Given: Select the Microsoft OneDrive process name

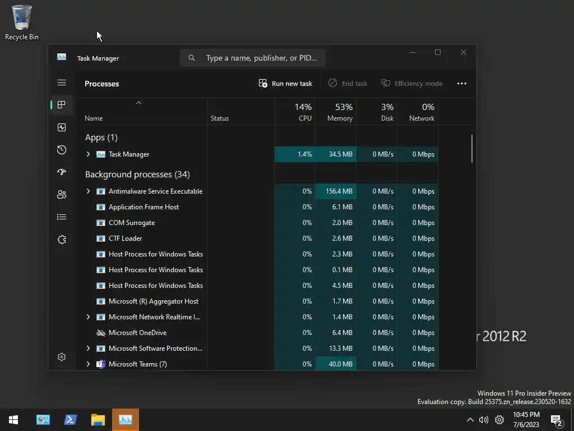Looking at the screenshot, I should tap(138, 333).
